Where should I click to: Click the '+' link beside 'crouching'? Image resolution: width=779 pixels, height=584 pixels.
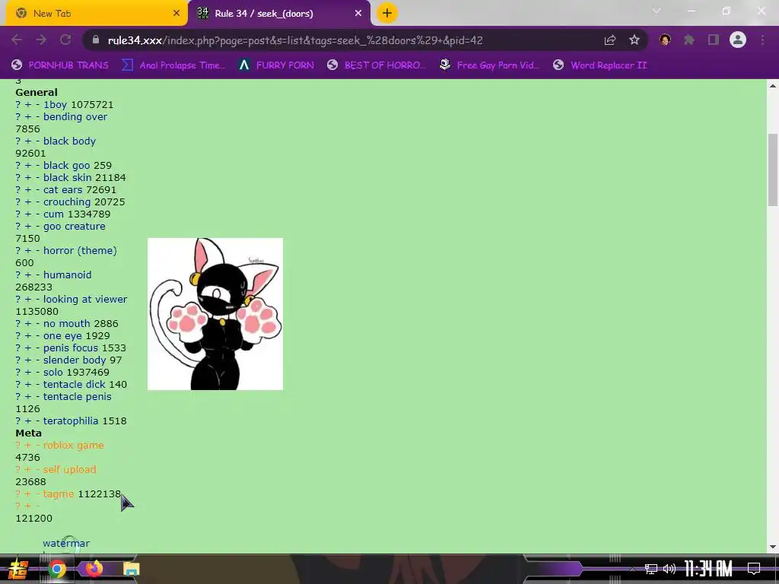point(28,202)
